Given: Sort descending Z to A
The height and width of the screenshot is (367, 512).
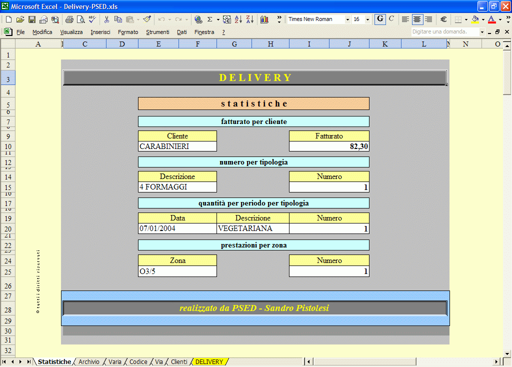Looking at the screenshot, I should 250,19.
